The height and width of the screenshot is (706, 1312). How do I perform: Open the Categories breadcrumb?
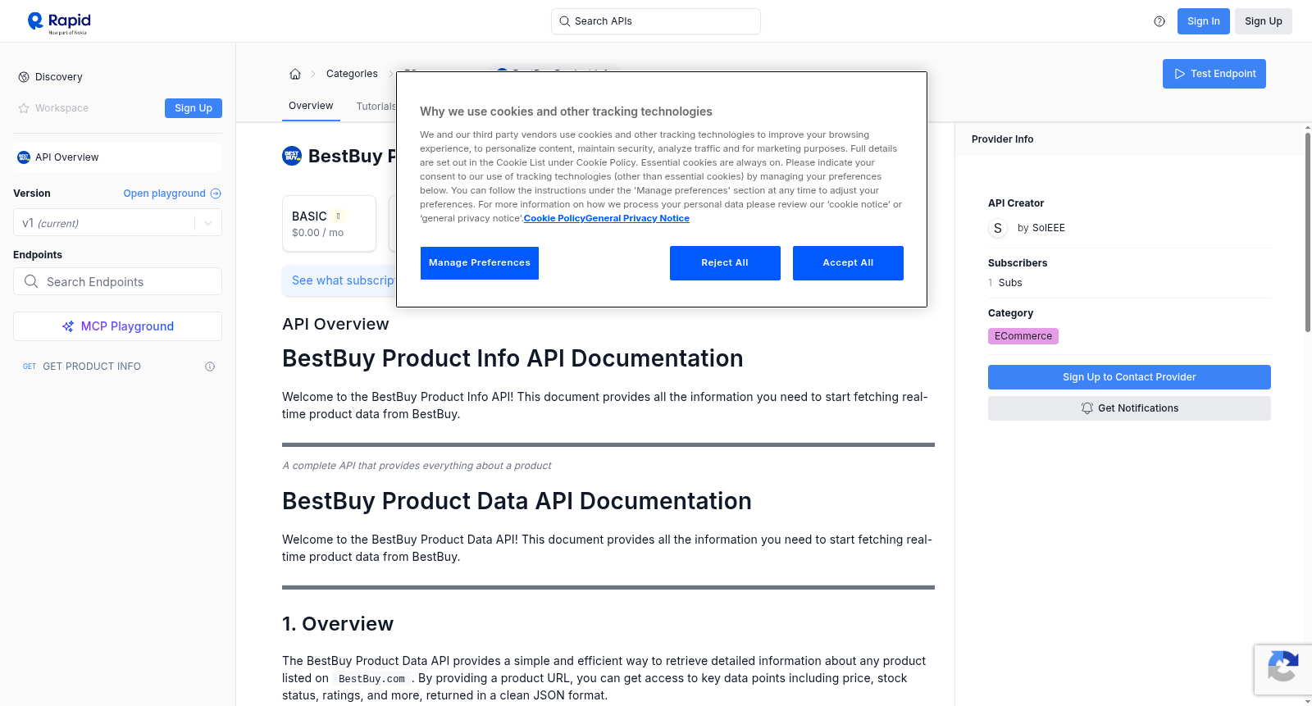point(352,74)
